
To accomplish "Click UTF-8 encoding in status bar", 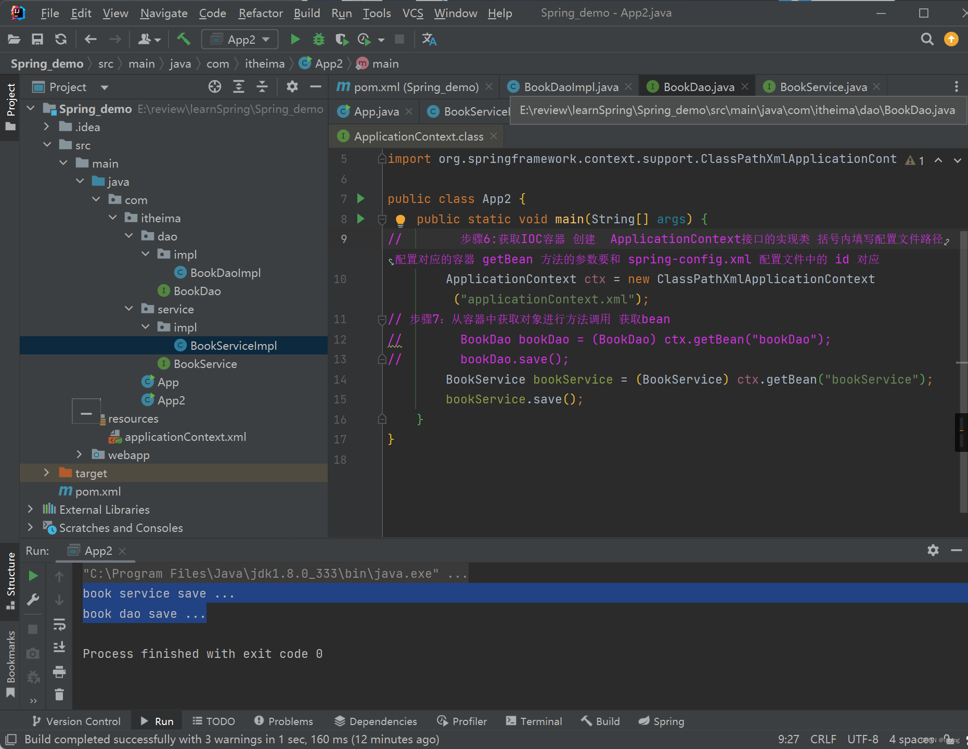I will [x=863, y=739].
